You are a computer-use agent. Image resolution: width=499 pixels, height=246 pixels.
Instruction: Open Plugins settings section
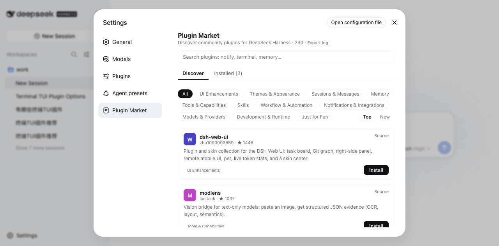[130, 76]
